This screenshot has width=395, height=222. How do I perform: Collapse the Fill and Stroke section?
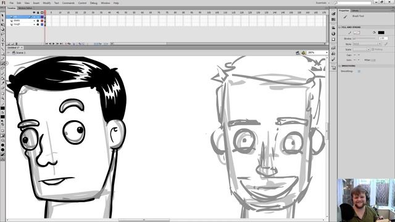pos(339,27)
